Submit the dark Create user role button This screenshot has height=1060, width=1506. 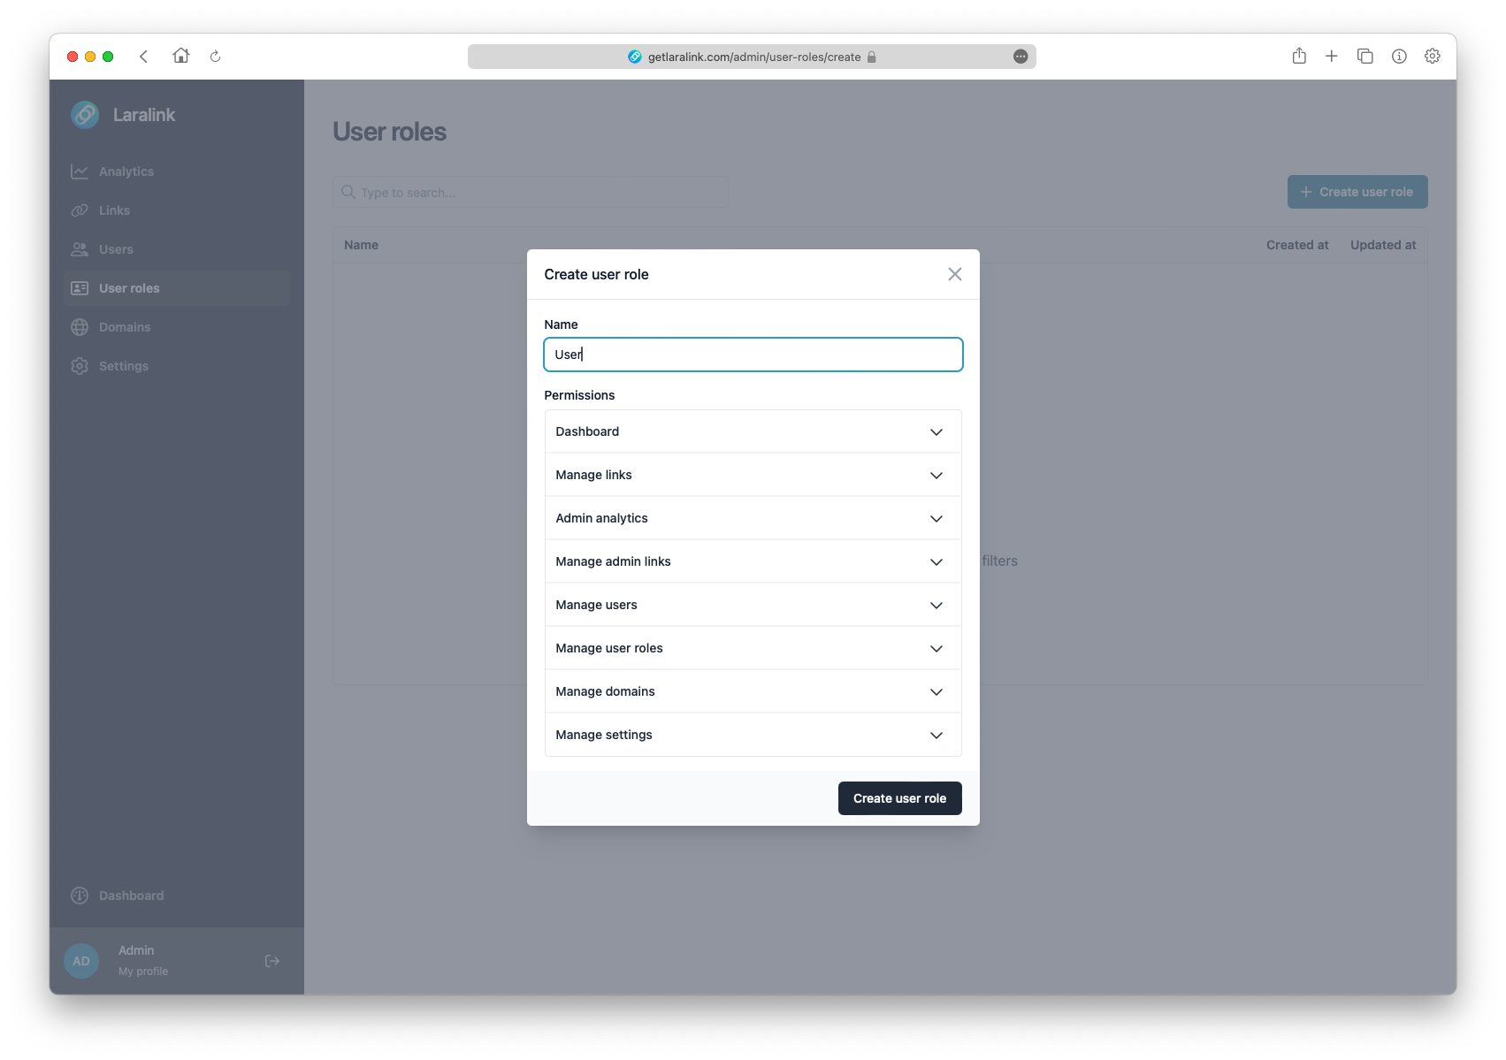[899, 798]
